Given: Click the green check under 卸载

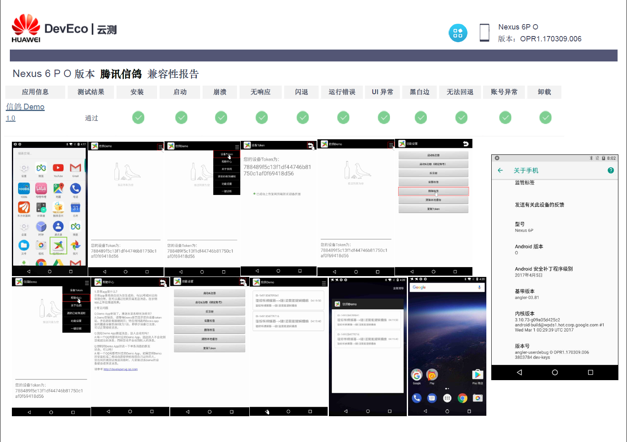Looking at the screenshot, I should point(545,118).
